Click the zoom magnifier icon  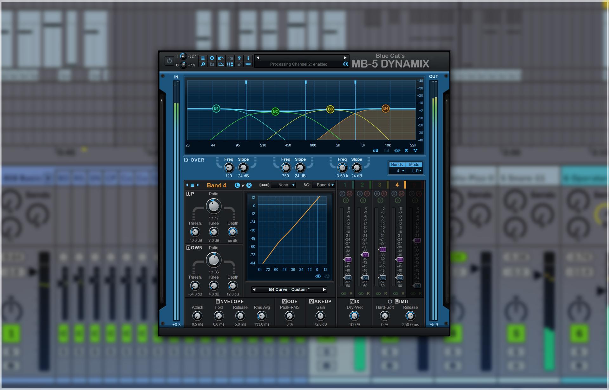click(203, 64)
